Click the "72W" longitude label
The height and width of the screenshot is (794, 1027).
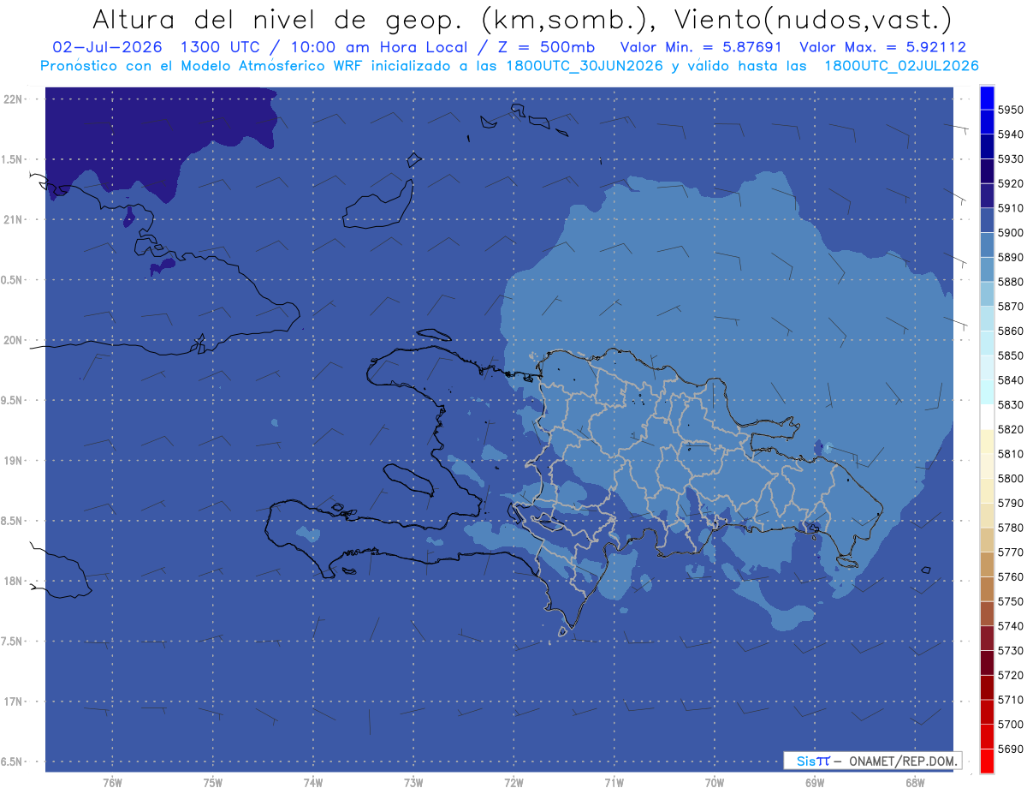pos(513,783)
